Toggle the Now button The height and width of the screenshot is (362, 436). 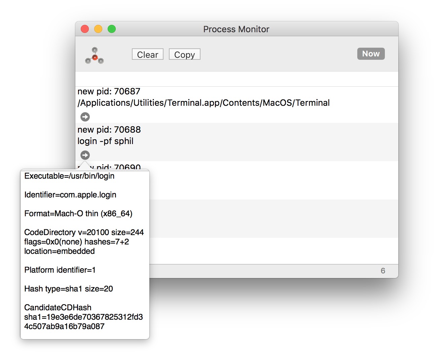pos(371,54)
